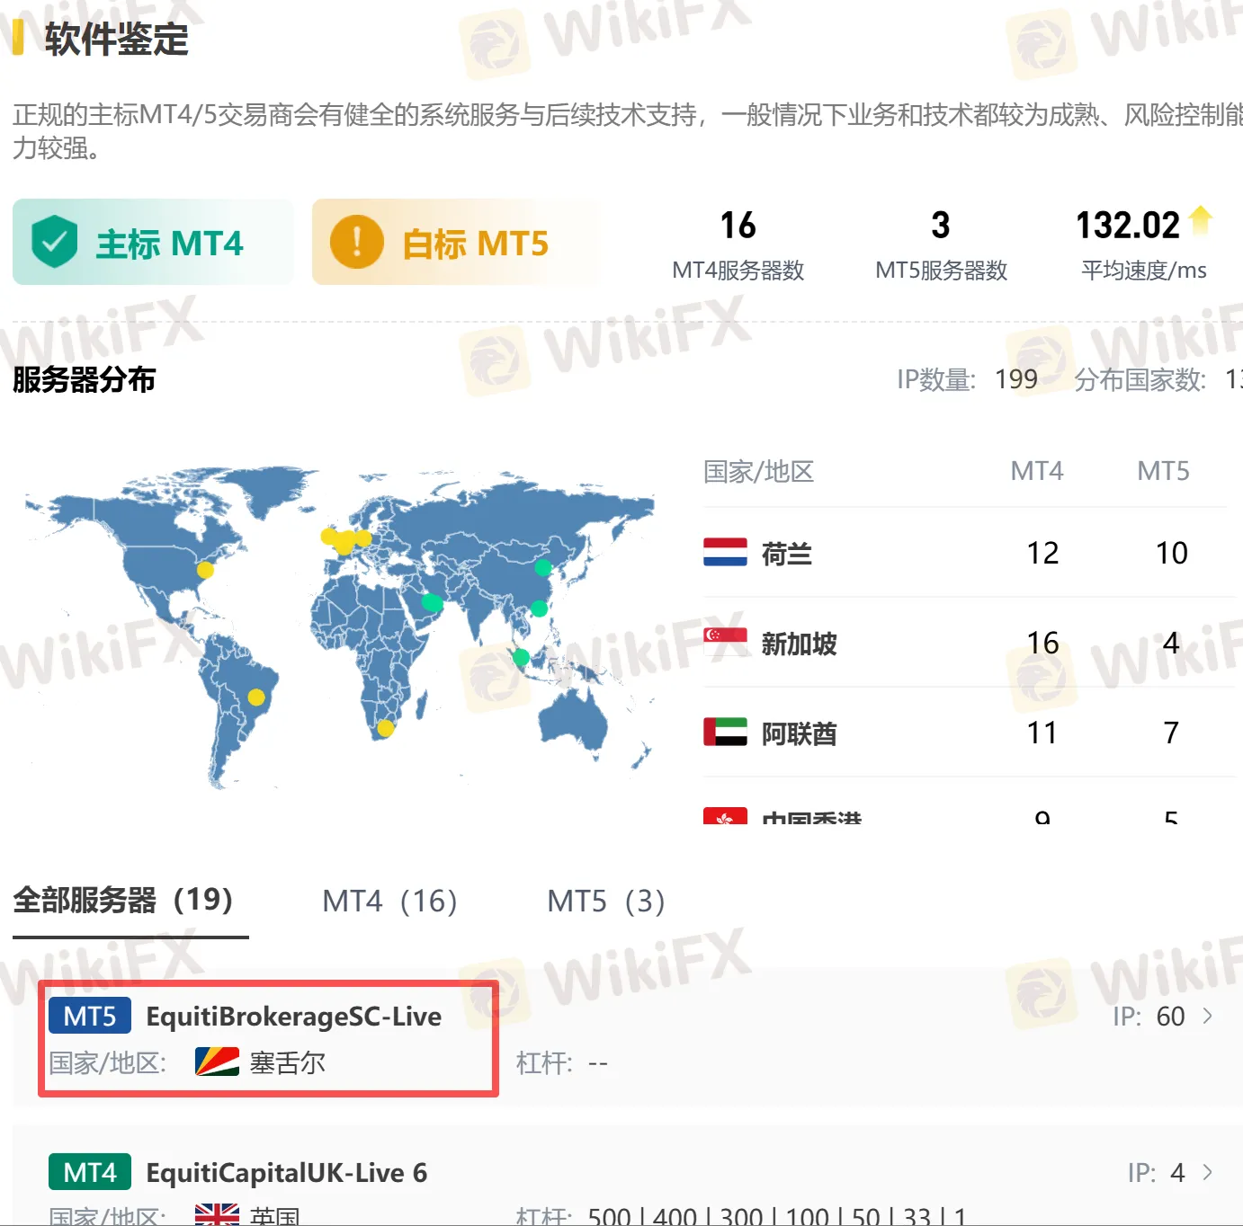Switch to the 全部服务器 (19) tab
The image size is (1243, 1226).
(123, 900)
